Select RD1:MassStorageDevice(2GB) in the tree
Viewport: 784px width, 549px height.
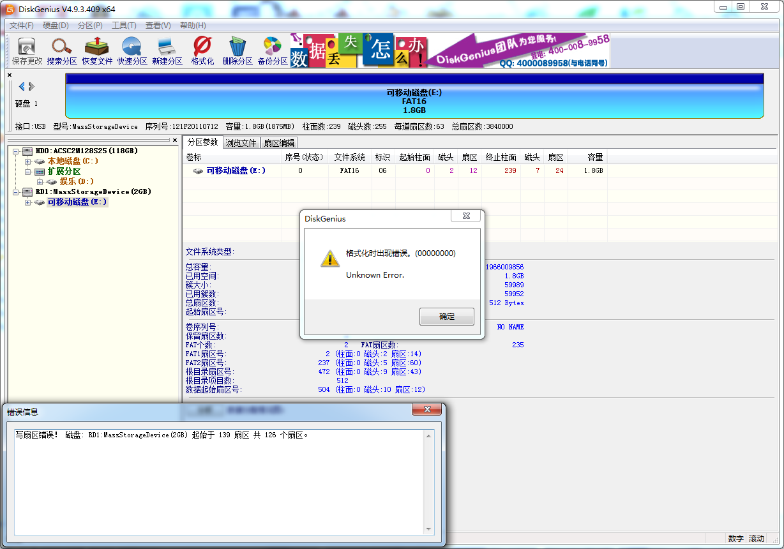[93, 192]
